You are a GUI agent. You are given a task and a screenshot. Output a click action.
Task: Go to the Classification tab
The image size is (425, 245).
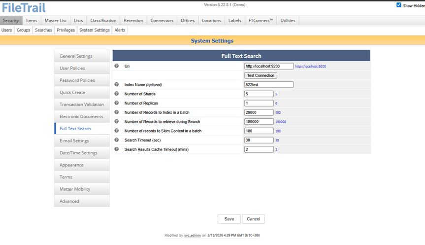click(103, 20)
